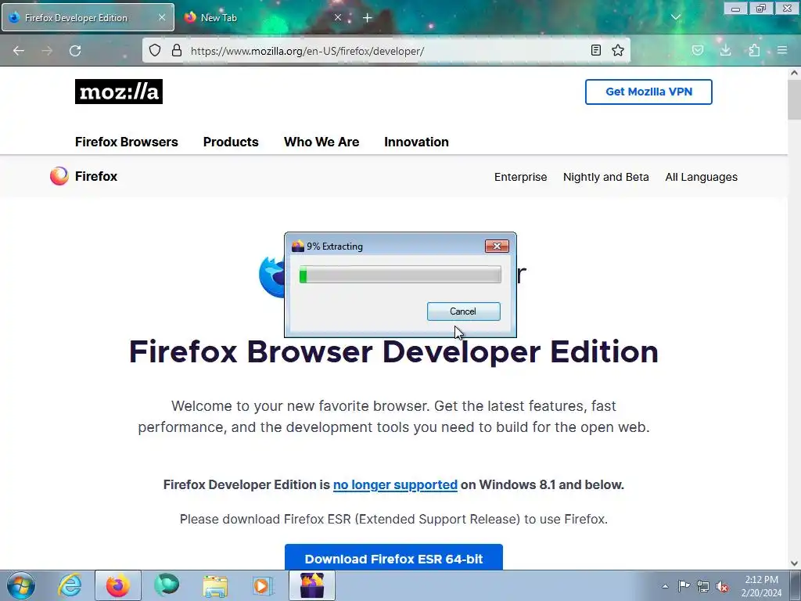Close the New Tab tab
801x601 pixels.
tap(338, 17)
